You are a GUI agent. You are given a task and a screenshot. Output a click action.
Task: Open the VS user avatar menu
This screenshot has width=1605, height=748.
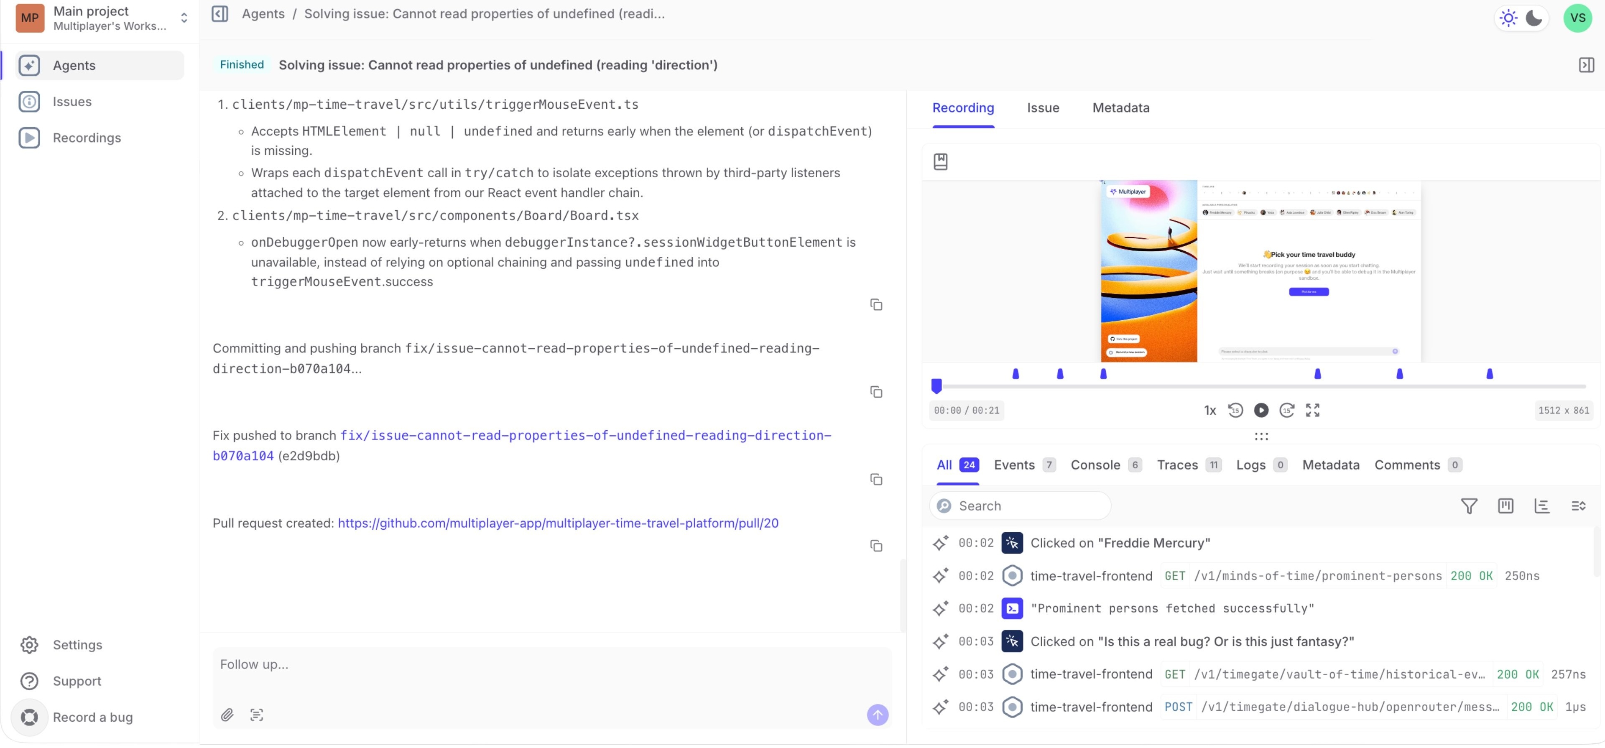[x=1577, y=18]
